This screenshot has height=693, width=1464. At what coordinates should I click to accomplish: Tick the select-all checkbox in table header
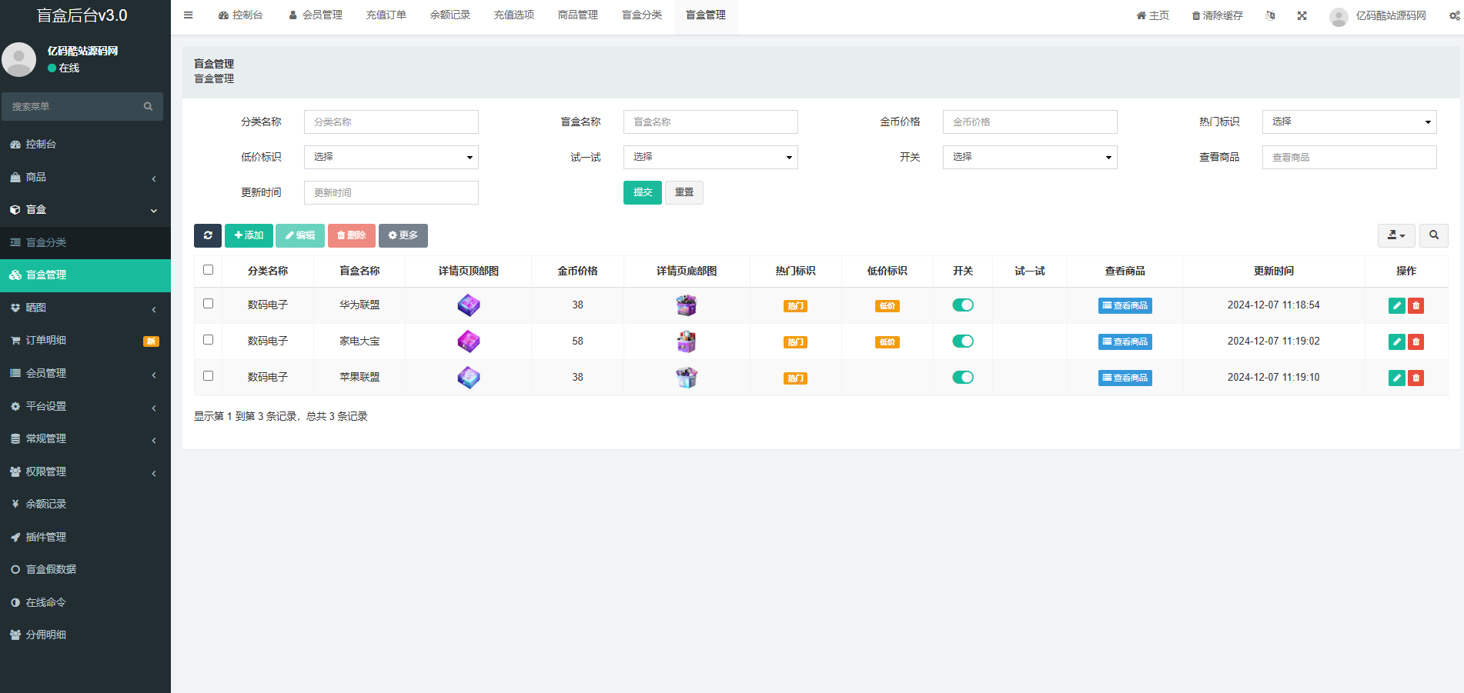coord(208,270)
